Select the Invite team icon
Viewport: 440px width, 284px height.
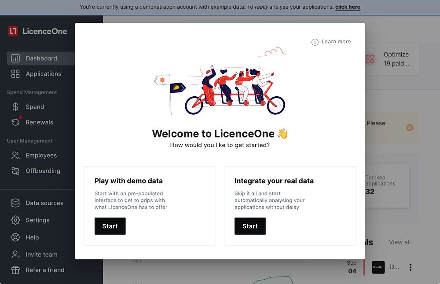[16, 255]
